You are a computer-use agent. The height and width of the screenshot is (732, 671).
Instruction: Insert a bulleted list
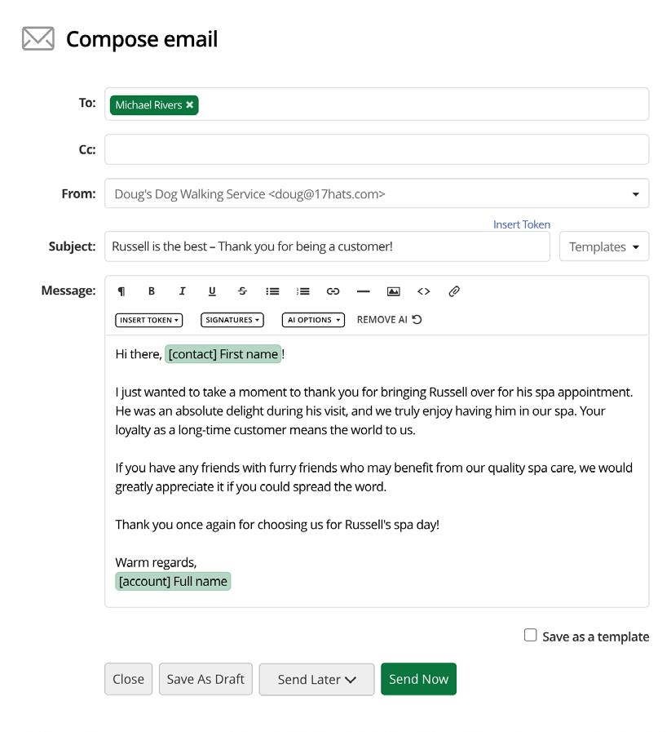272,291
